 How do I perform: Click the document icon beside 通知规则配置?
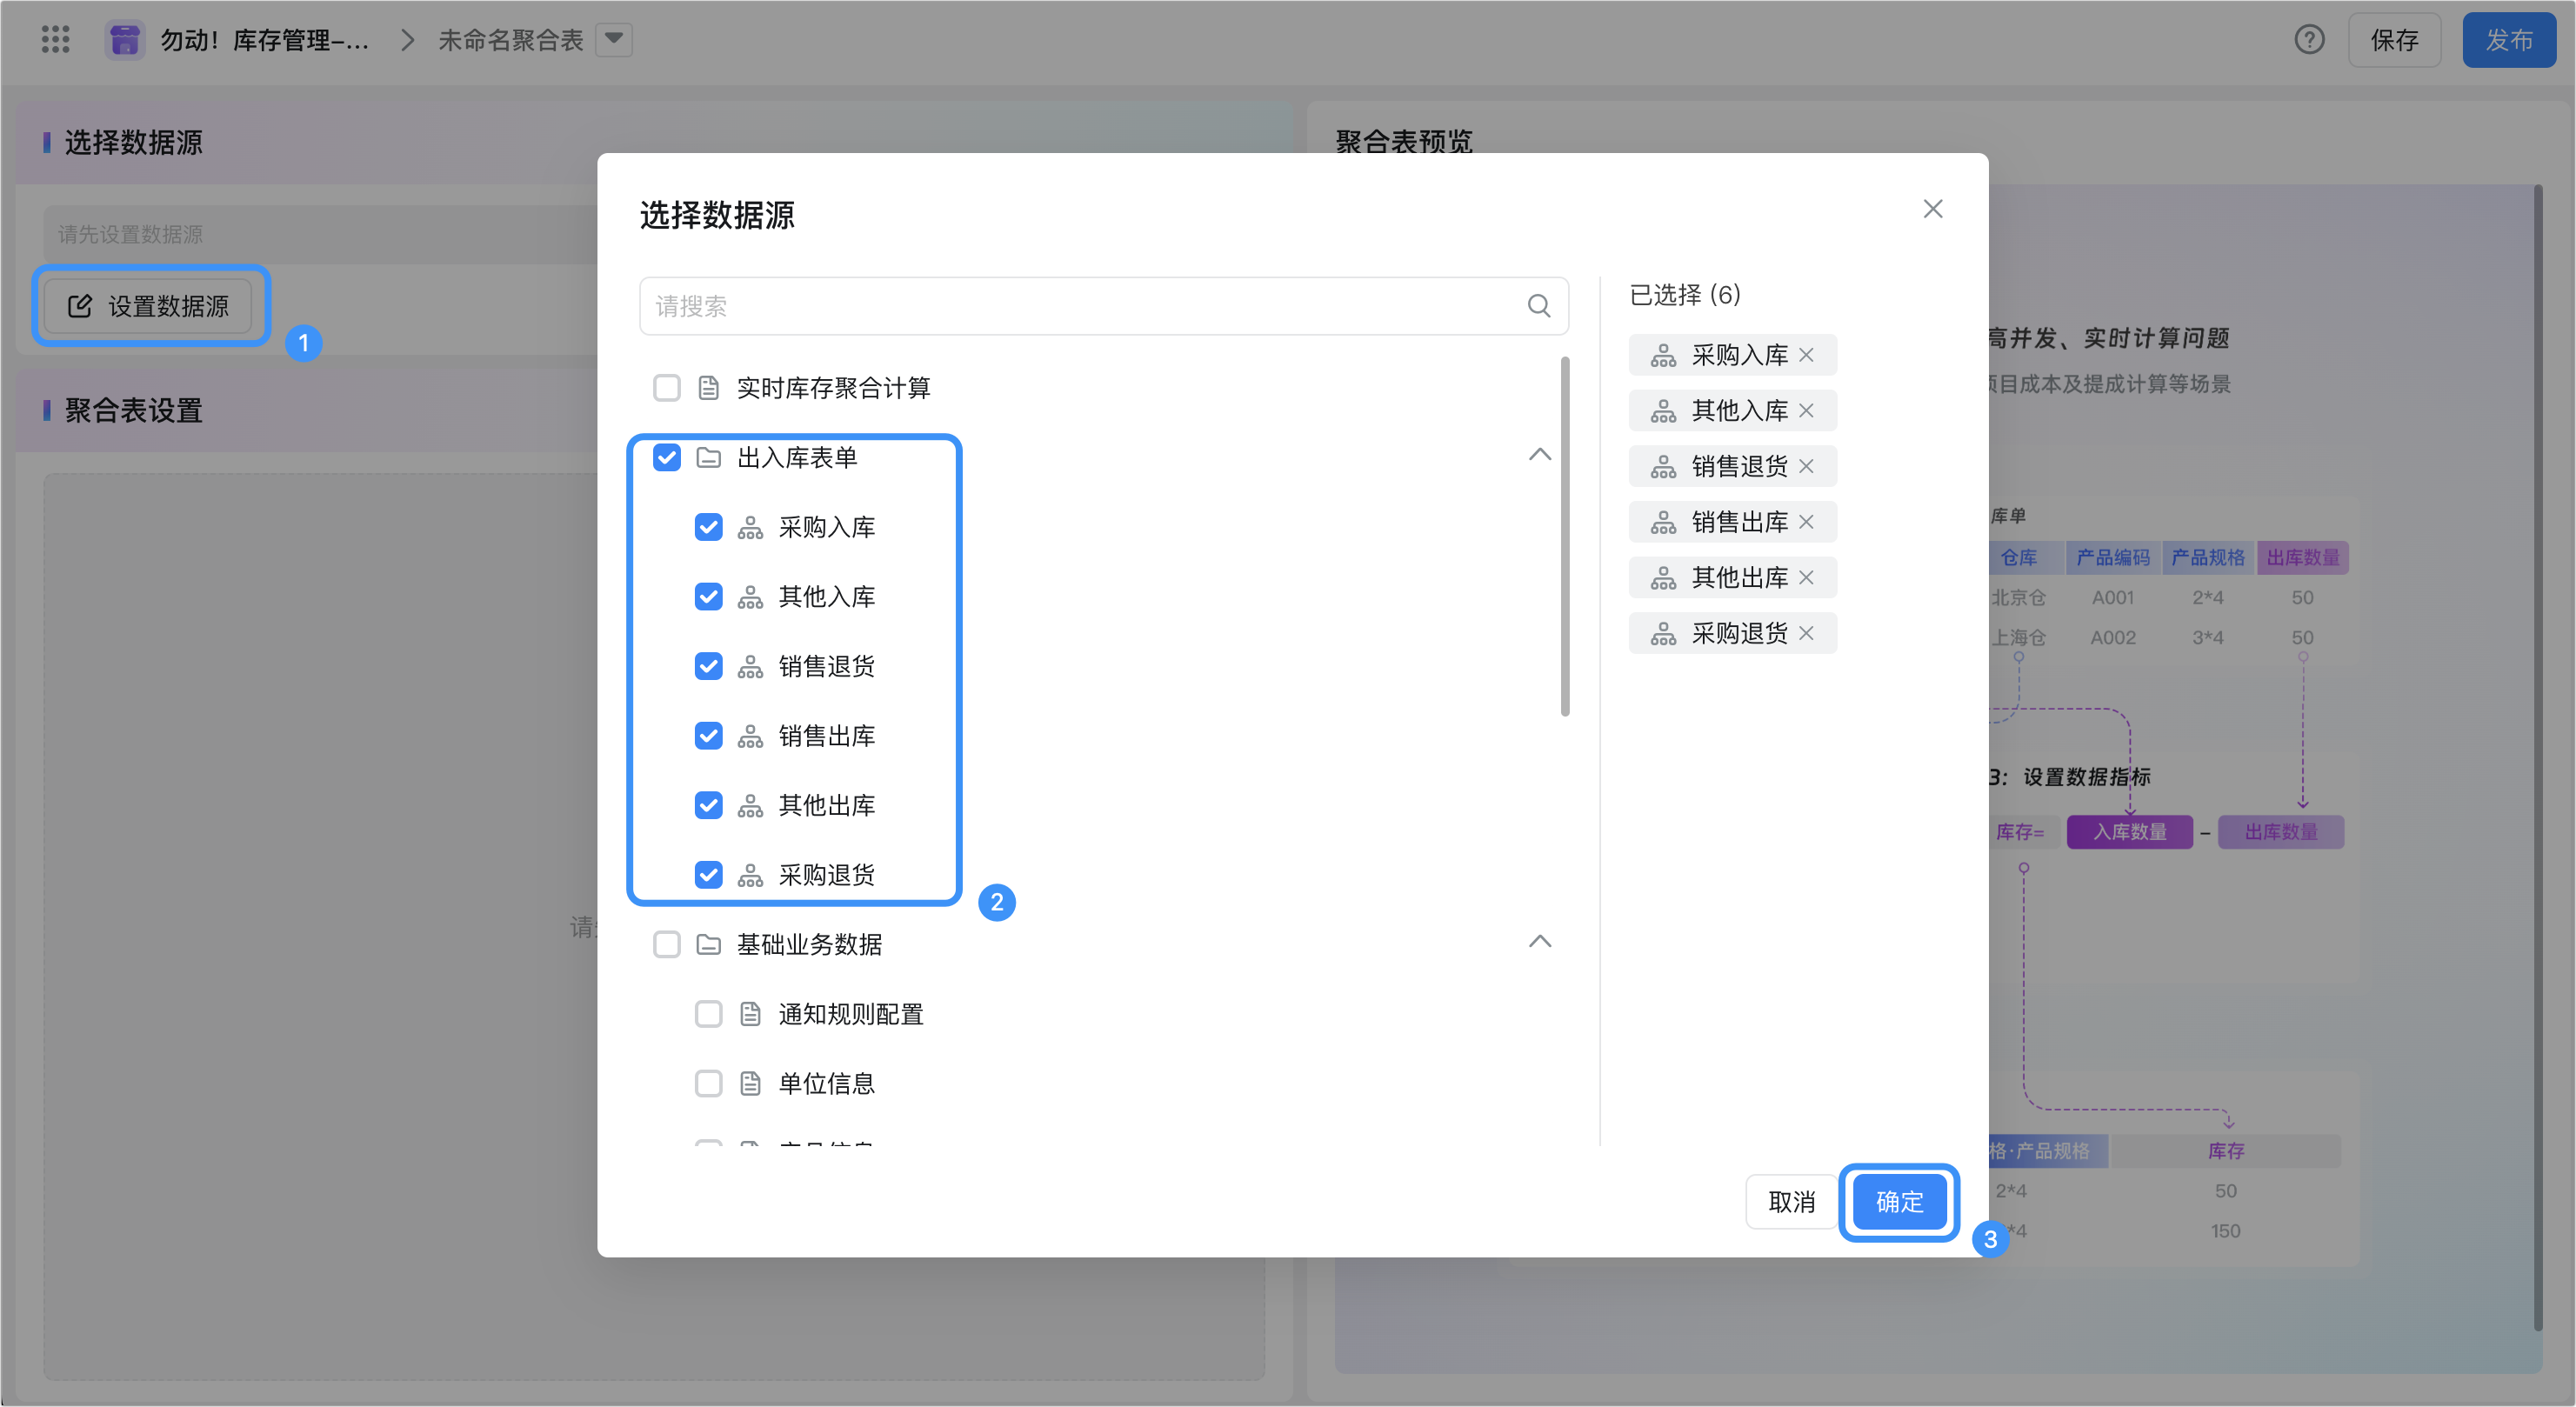[750, 1015]
